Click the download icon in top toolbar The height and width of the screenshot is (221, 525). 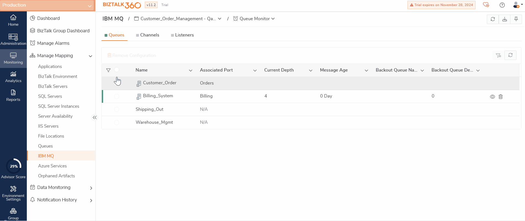tap(505, 19)
